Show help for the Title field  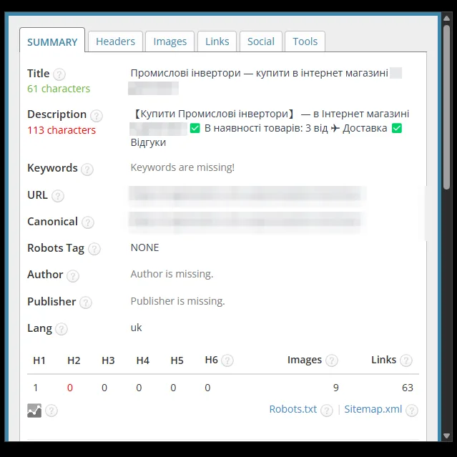tap(59, 74)
